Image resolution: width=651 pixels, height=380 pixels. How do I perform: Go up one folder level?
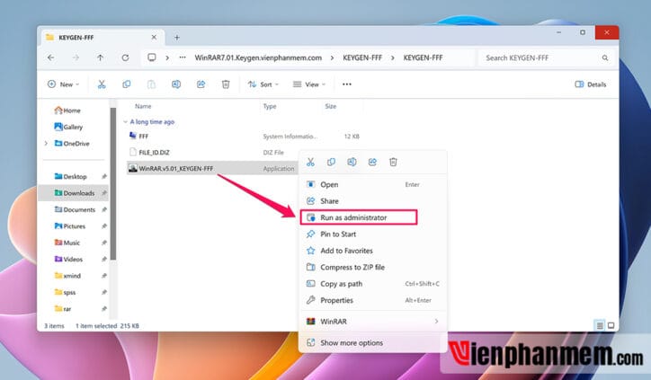coord(100,57)
